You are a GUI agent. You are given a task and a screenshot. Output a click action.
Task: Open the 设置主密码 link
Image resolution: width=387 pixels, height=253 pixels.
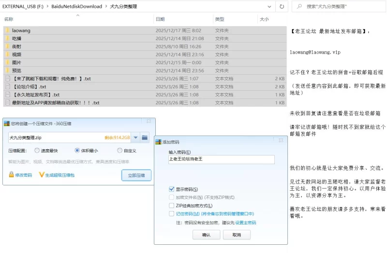[245, 223]
